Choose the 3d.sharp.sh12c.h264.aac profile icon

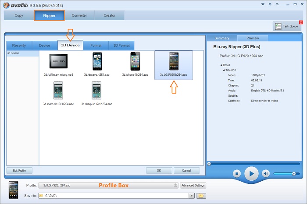coord(97,91)
